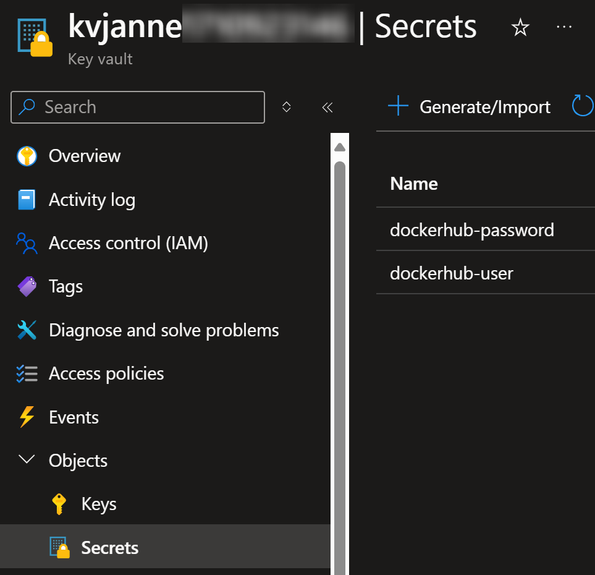Click the plus icon for Generate/Import
This screenshot has width=595, height=575.
[398, 106]
